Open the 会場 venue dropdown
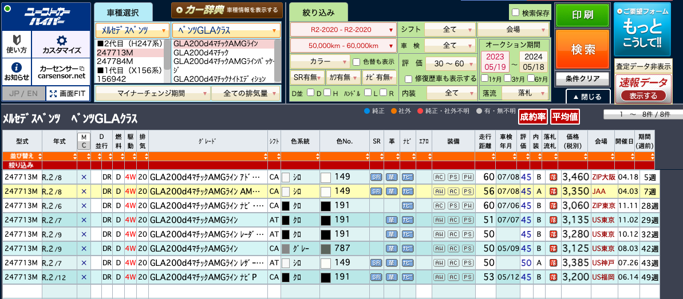Viewport: 683px width, 299px height. 513,30
